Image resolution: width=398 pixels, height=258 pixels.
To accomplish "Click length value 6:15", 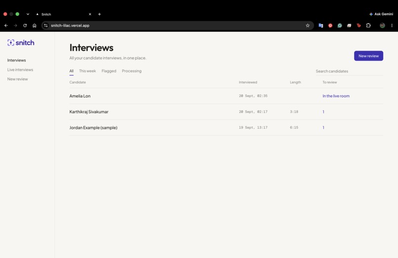I will [x=294, y=127].
